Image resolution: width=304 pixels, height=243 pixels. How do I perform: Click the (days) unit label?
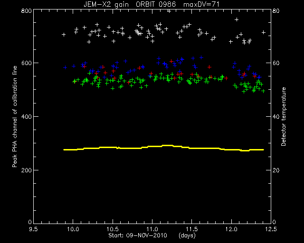click(x=187, y=235)
